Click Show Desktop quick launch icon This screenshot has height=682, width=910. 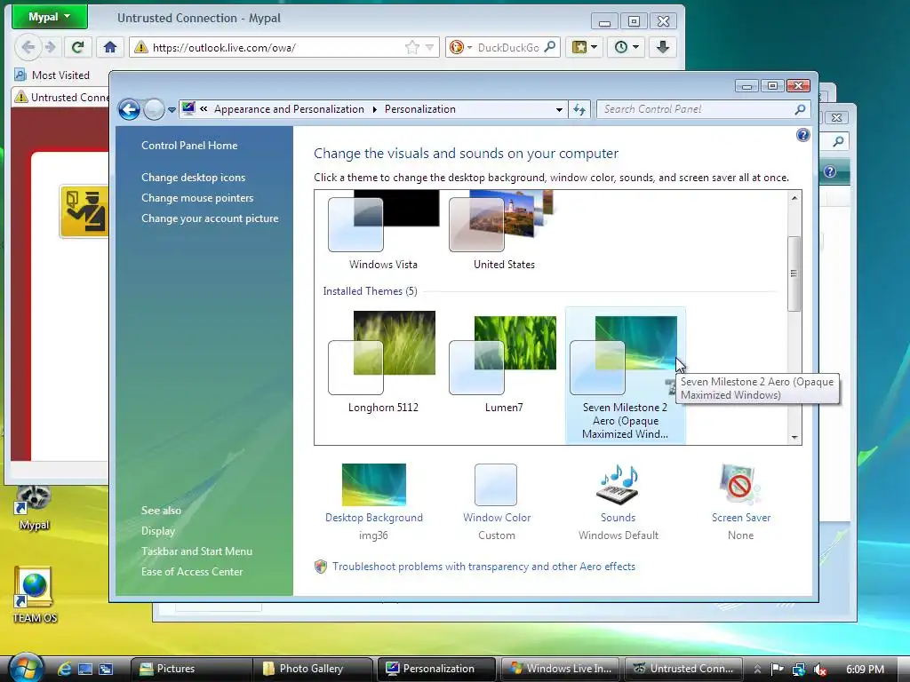click(x=85, y=669)
